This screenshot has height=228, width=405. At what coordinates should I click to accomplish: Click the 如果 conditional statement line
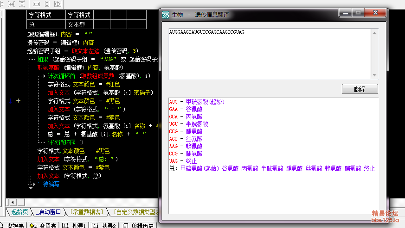click(x=97, y=59)
